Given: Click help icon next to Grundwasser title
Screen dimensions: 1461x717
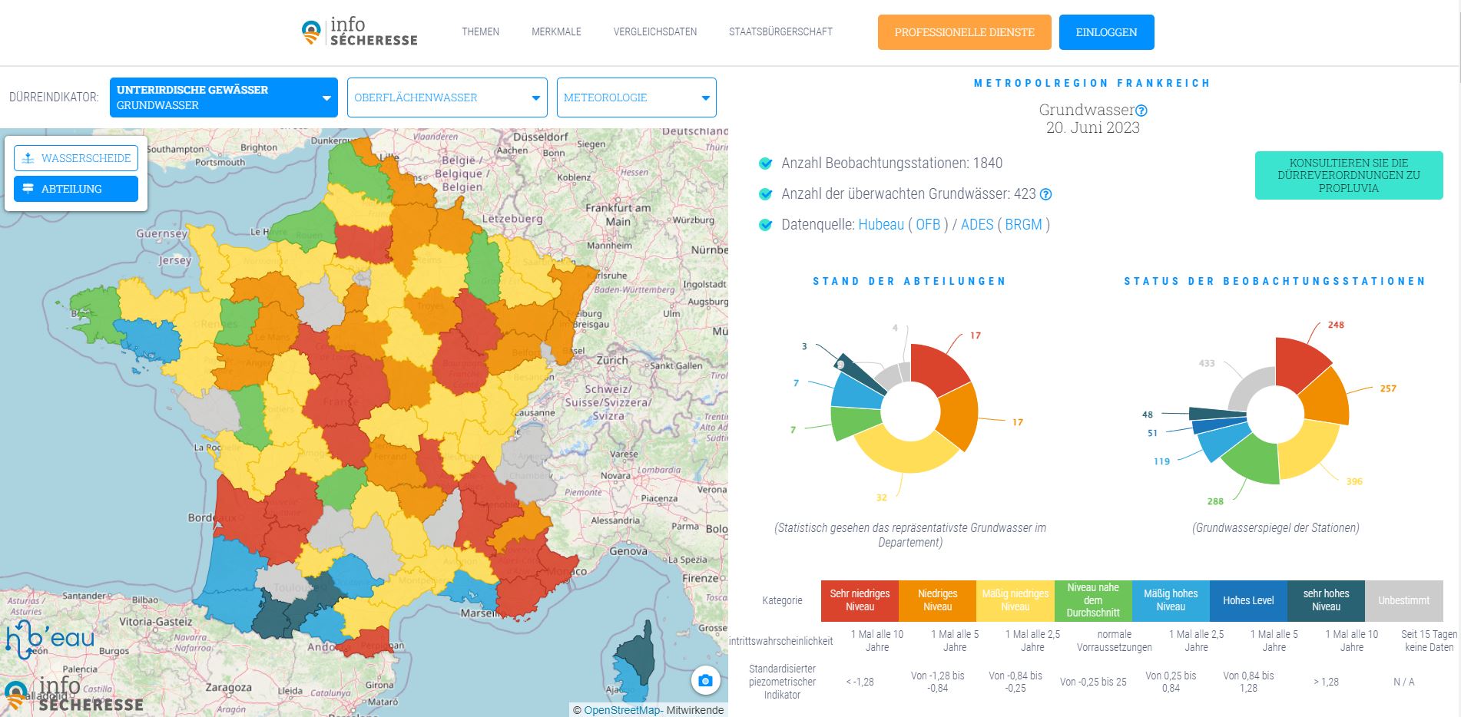Looking at the screenshot, I should pyautogui.click(x=1141, y=111).
